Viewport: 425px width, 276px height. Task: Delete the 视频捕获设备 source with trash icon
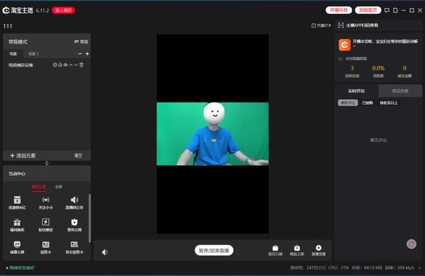tap(82, 65)
